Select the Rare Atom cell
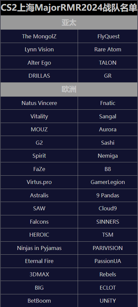This screenshot has width=138, height=307. click(x=108, y=49)
